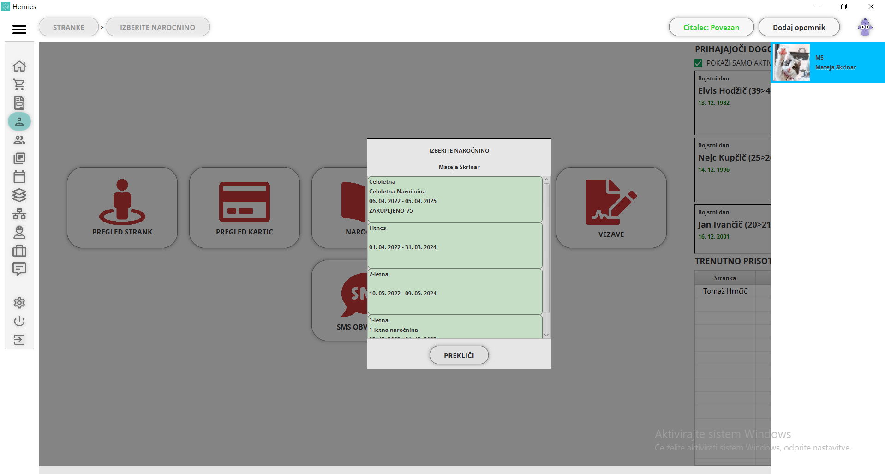Open the hamburger menu
Image resolution: width=885 pixels, height=474 pixels.
[x=19, y=29]
